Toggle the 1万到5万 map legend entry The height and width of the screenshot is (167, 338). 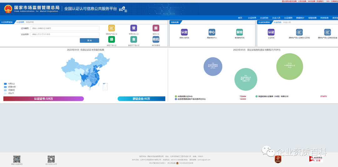click(9, 90)
